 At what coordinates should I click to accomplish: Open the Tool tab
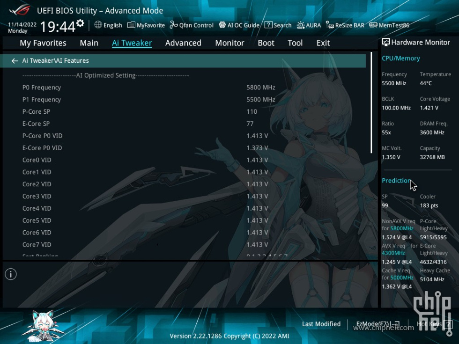pos(295,43)
